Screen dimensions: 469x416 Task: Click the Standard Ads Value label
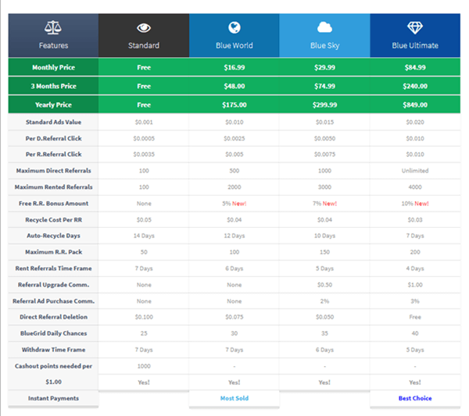[53, 122]
